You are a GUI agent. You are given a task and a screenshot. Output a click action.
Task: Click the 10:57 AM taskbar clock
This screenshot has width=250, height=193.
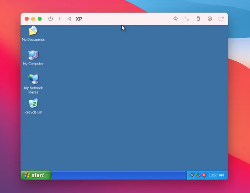click(216, 175)
